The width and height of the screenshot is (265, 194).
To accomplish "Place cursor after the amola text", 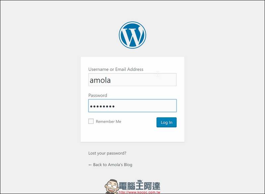I will [x=111, y=80].
